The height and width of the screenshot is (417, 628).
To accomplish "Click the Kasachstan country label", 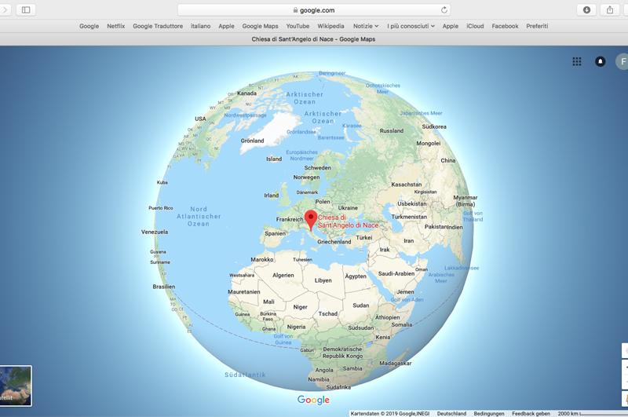I will (406, 185).
